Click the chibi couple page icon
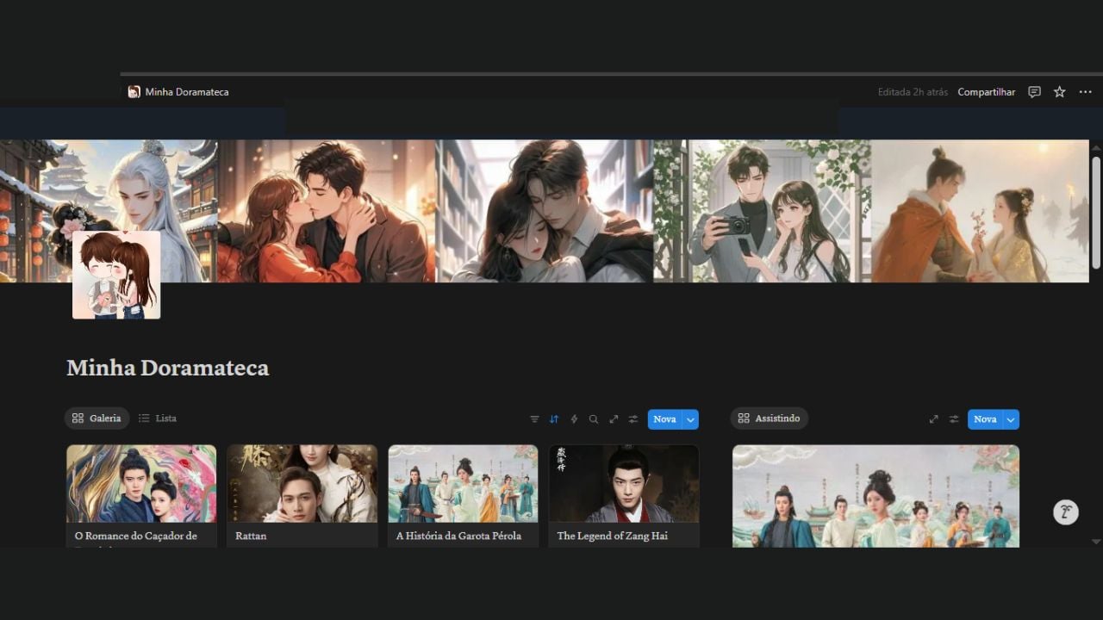The width and height of the screenshot is (1103, 620). (116, 275)
